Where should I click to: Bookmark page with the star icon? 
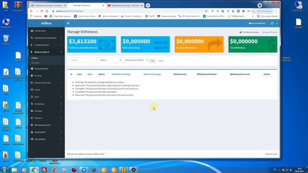coord(206,11)
